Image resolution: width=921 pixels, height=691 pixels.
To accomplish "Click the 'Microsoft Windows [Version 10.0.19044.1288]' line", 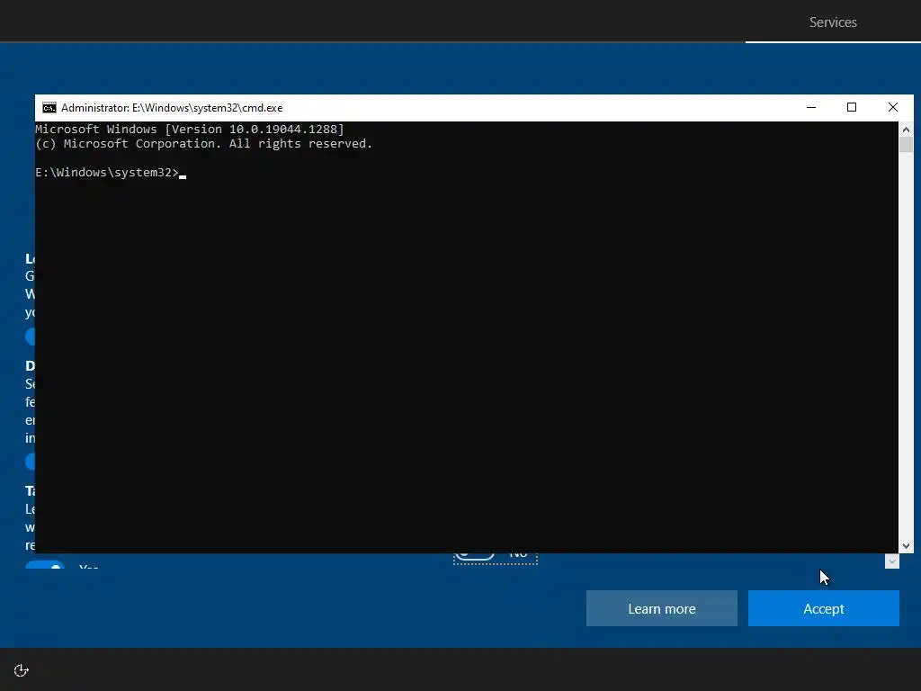I will (x=189, y=130).
